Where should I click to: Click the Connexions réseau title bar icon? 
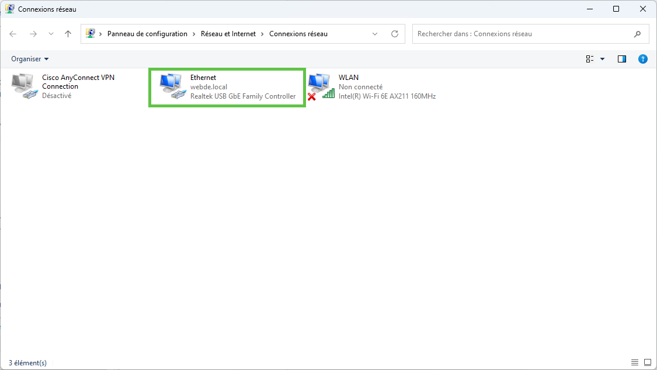[10, 9]
